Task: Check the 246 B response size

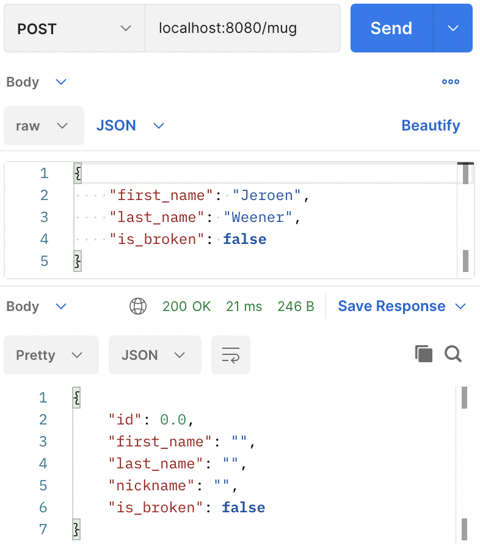Action: click(296, 306)
